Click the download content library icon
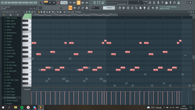 click(179, 3)
